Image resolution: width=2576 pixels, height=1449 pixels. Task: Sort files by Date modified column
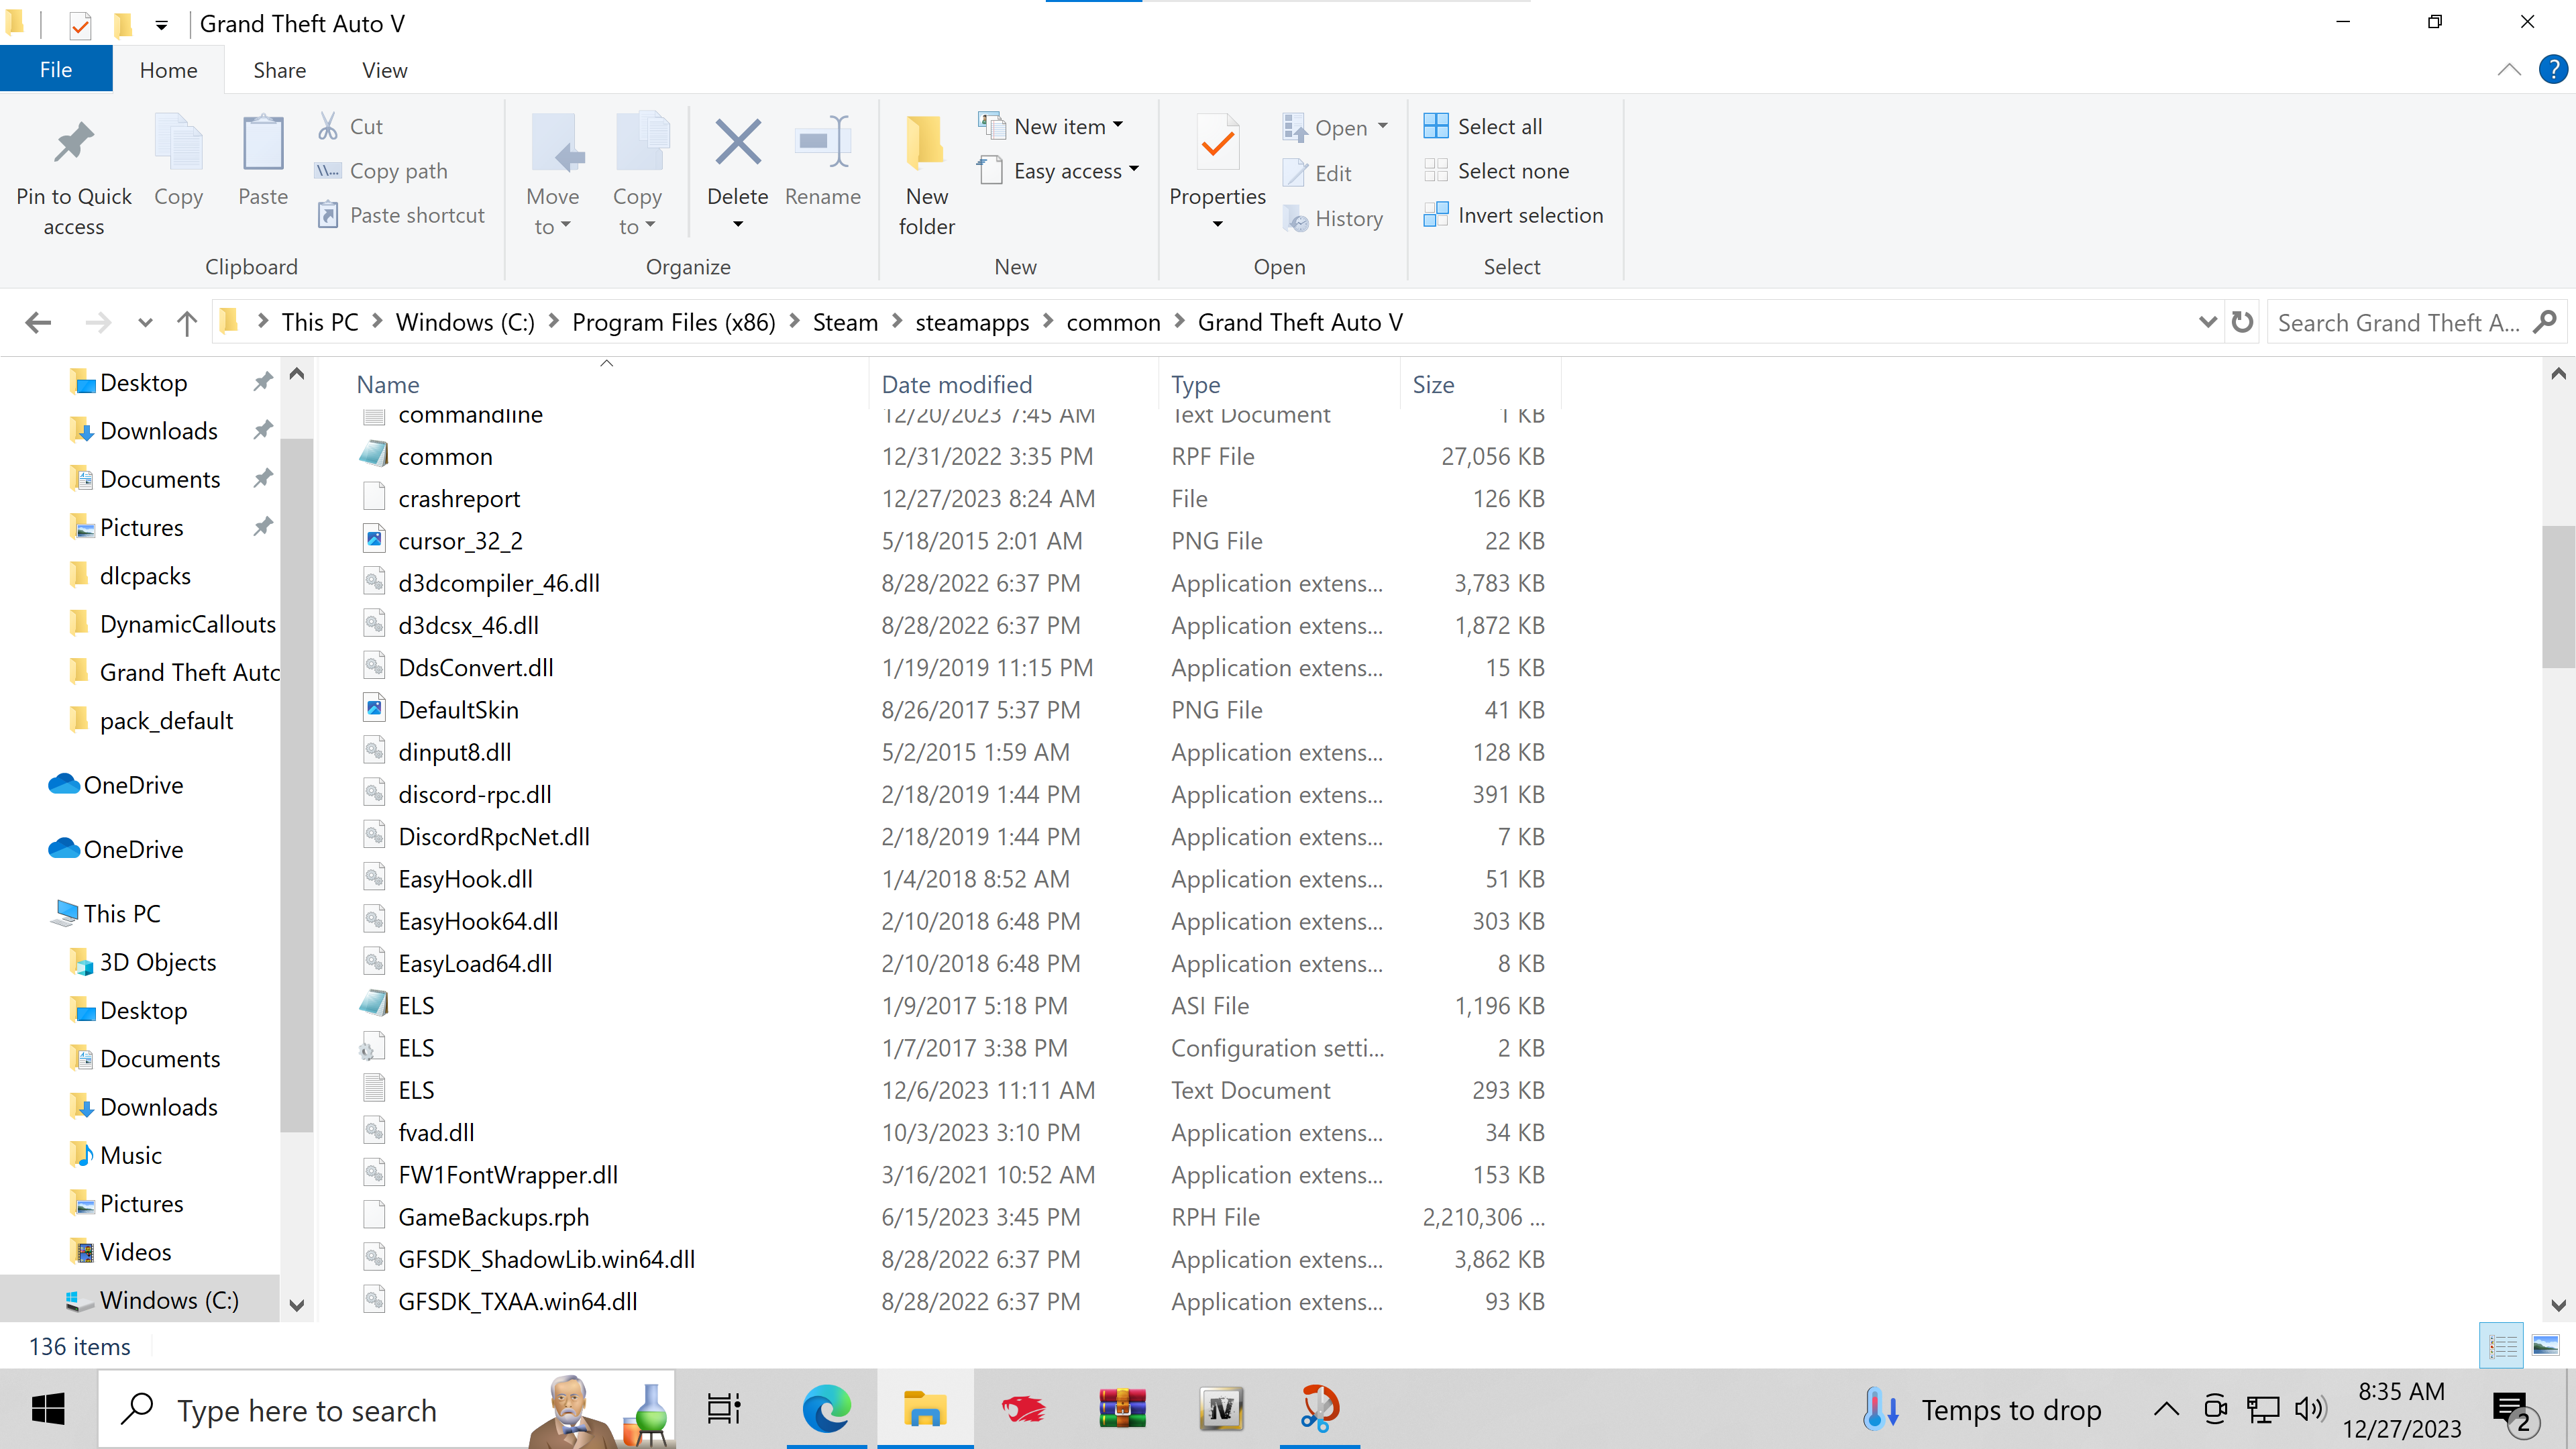click(956, 385)
